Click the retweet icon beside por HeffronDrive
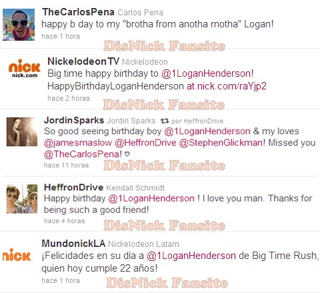 pos(165,121)
